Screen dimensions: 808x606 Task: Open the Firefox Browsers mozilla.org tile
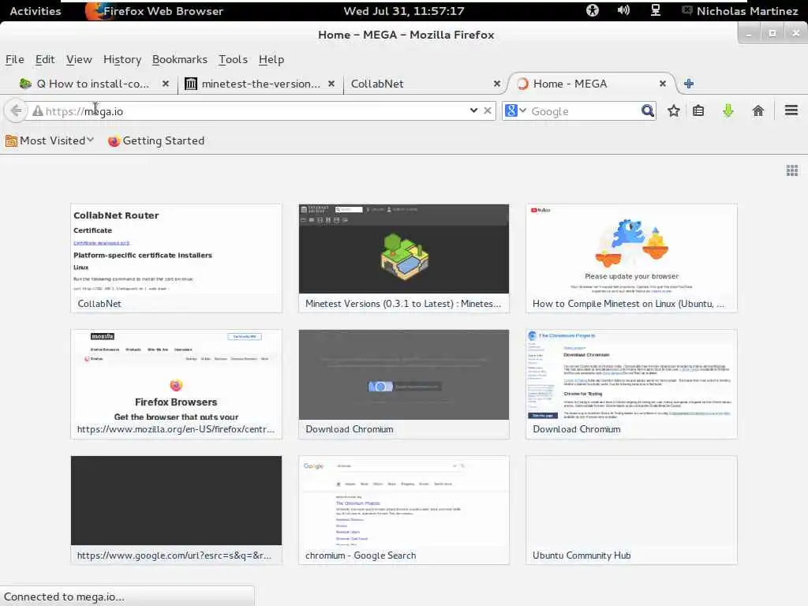(176, 384)
